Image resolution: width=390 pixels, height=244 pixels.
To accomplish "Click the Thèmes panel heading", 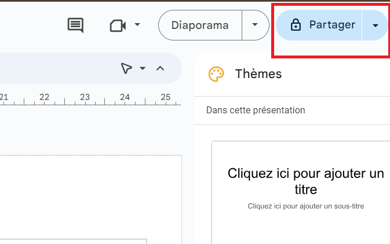I will coord(258,74).
